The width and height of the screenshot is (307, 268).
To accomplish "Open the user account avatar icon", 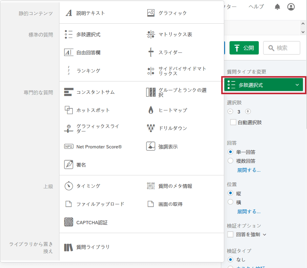I will tap(291, 7).
